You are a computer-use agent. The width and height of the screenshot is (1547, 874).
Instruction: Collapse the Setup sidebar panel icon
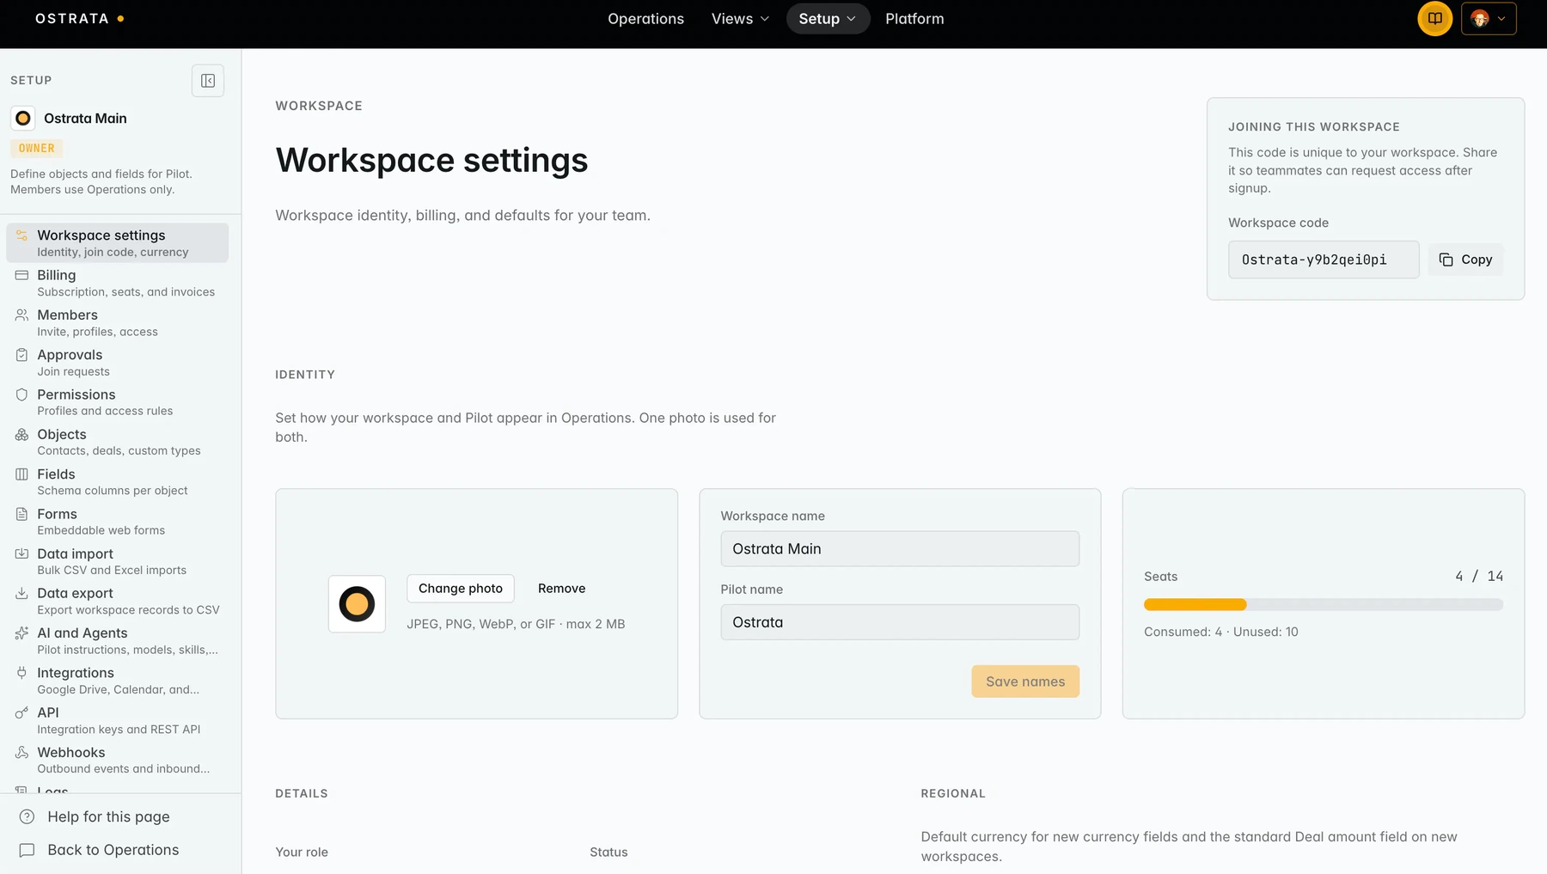208,81
